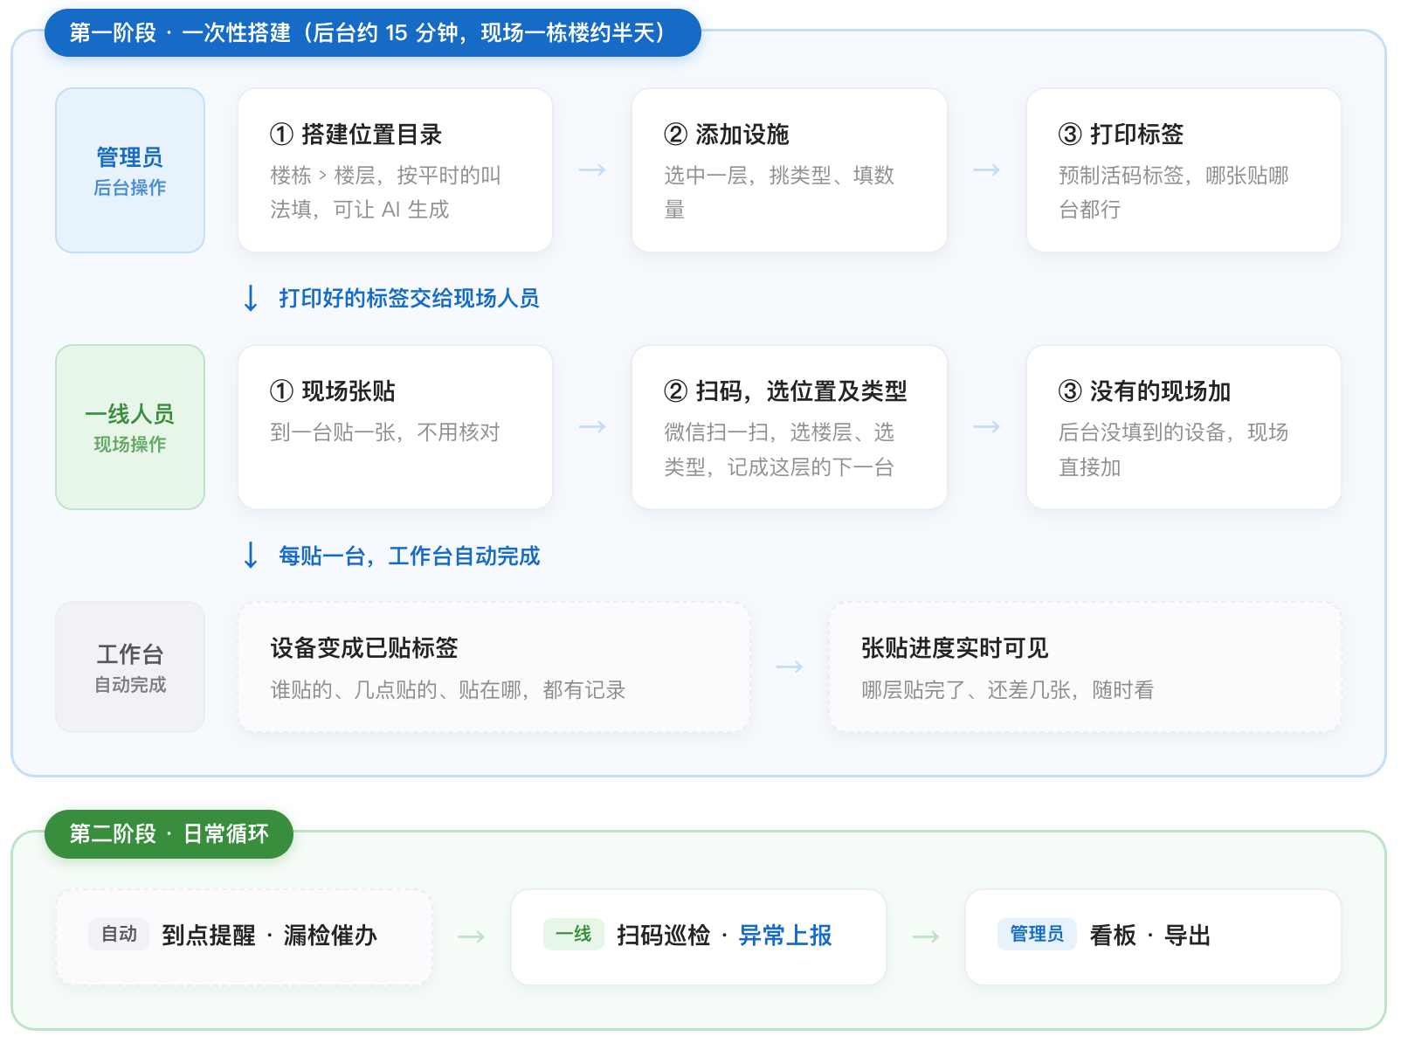1408x1043 pixels.
Task: Click description 预制活码标签，哪张贴哪台都行
Action: pos(1174,192)
